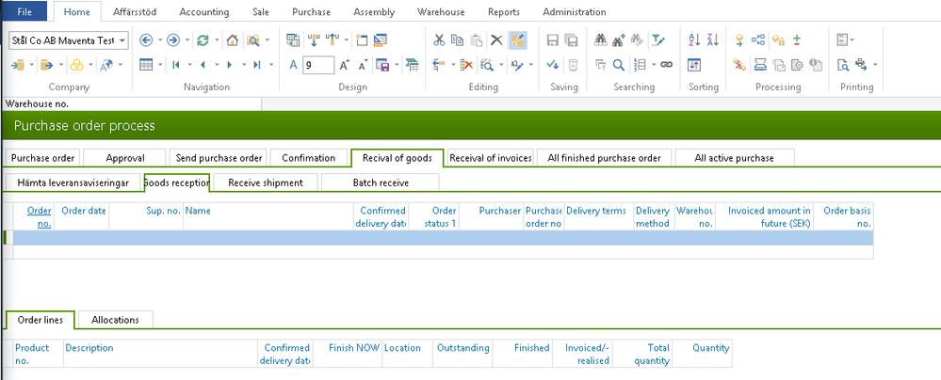This screenshot has height=380, width=941.
Task: Copy with the two-pages icon
Action: click(x=457, y=40)
